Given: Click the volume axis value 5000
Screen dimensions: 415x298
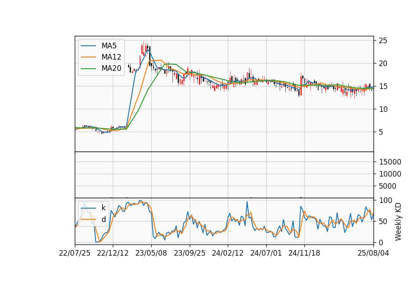Looking at the screenshot, I should click(x=387, y=186).
